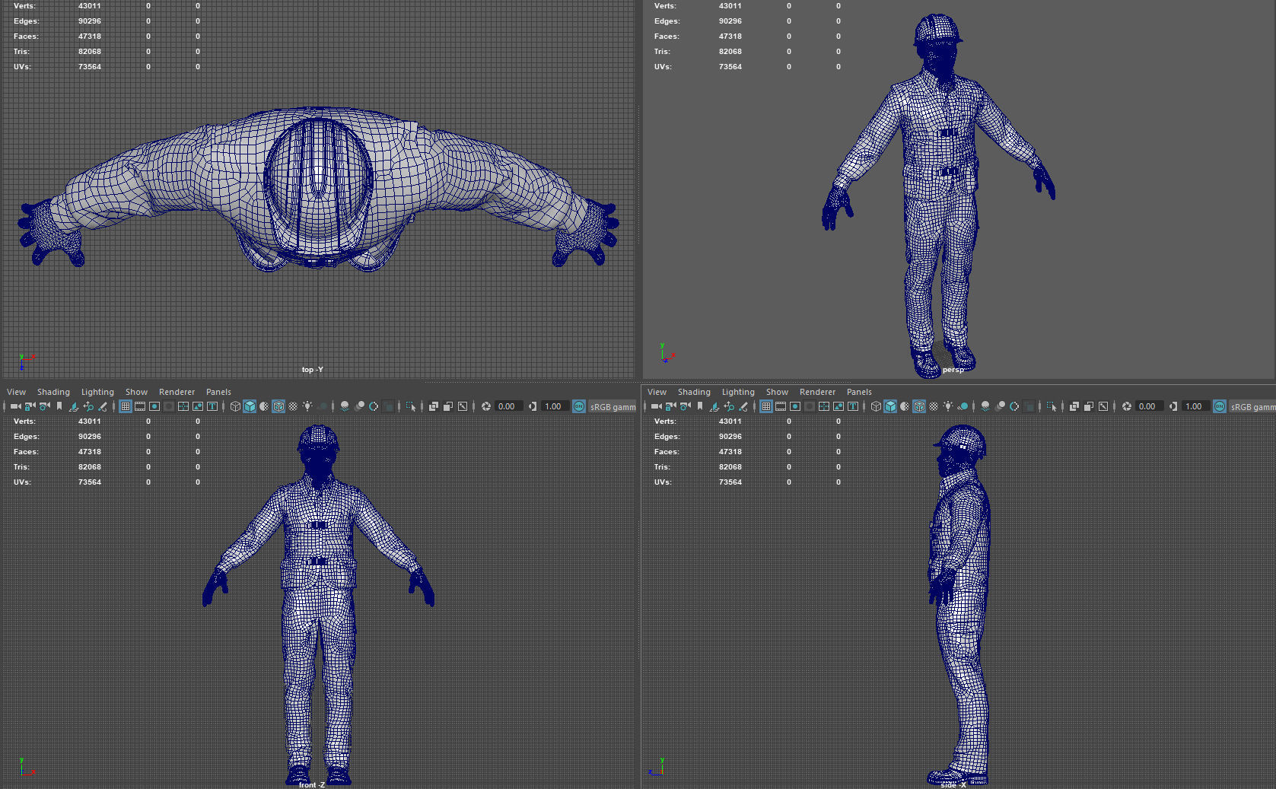Click Gamma reset icon in front view toolbar
Image resolution: width=1276 pixels, height=789 pixels.
pos(533,406)
